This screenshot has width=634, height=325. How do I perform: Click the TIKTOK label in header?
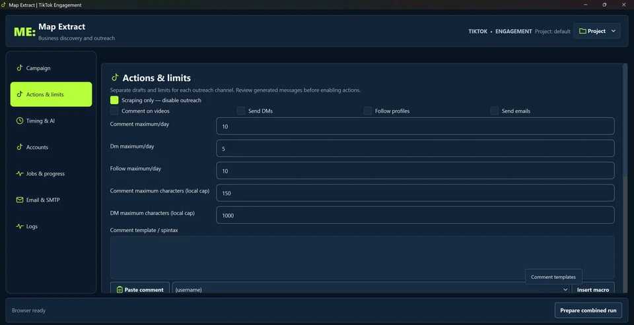478,31
